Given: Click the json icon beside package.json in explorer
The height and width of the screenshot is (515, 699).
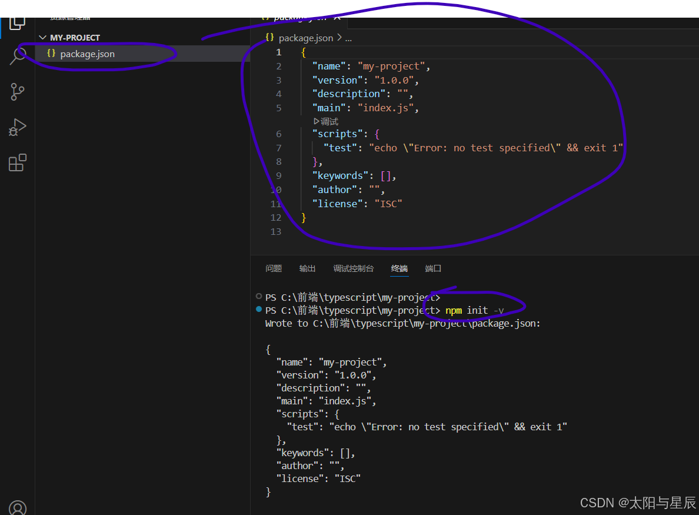Looking at the screenshot, I should pyautogui.click(x=51, y=53).
